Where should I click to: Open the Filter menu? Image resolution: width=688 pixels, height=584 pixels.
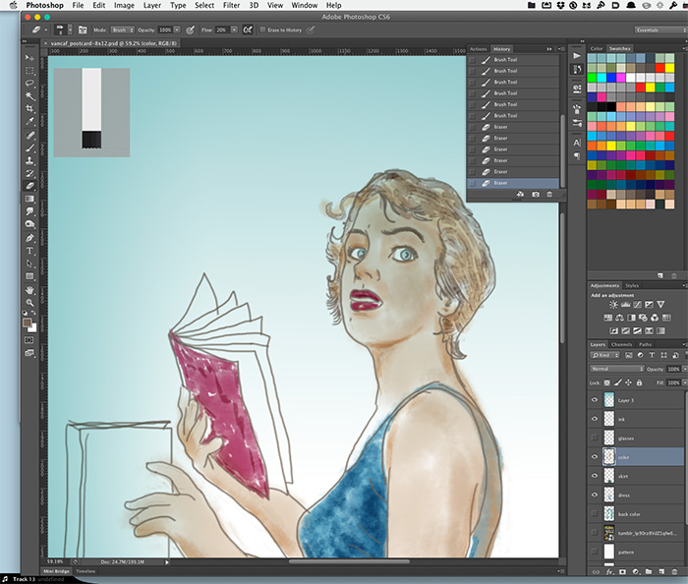click(x=231, y=5)
